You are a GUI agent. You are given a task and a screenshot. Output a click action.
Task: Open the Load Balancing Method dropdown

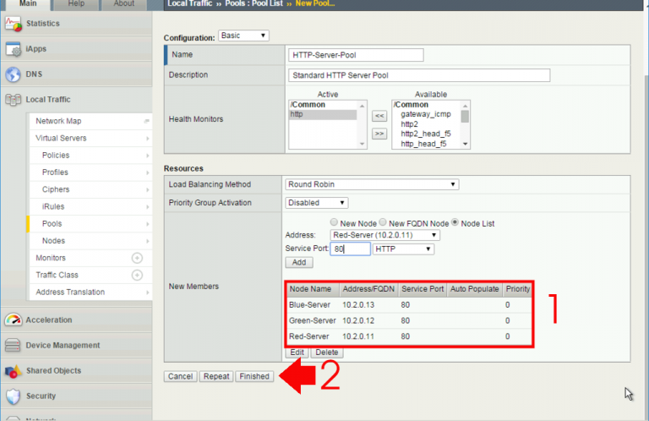click(x=372, y=184)
